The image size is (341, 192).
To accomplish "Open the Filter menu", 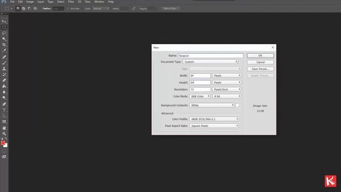I will [71, 2].
